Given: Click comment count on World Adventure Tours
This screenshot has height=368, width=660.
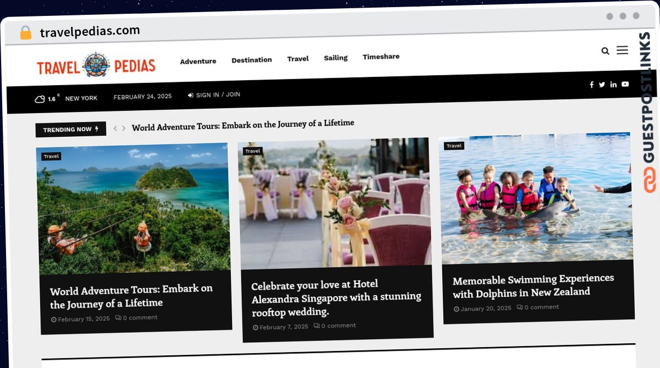Looking at the screenshot, I should (136, 317).
